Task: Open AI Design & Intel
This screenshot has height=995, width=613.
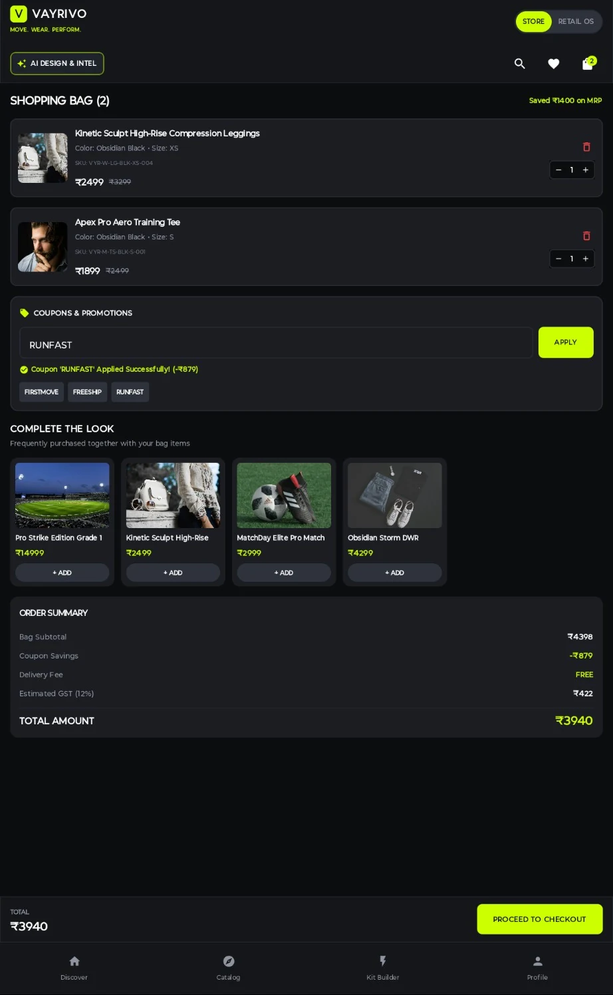Action: pyautogui.click(x=57, y=63)
